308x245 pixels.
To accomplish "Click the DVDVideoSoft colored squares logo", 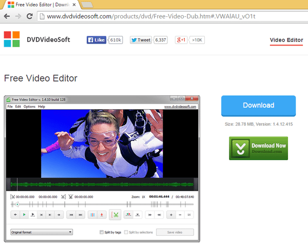I will (x=12, y=39).
